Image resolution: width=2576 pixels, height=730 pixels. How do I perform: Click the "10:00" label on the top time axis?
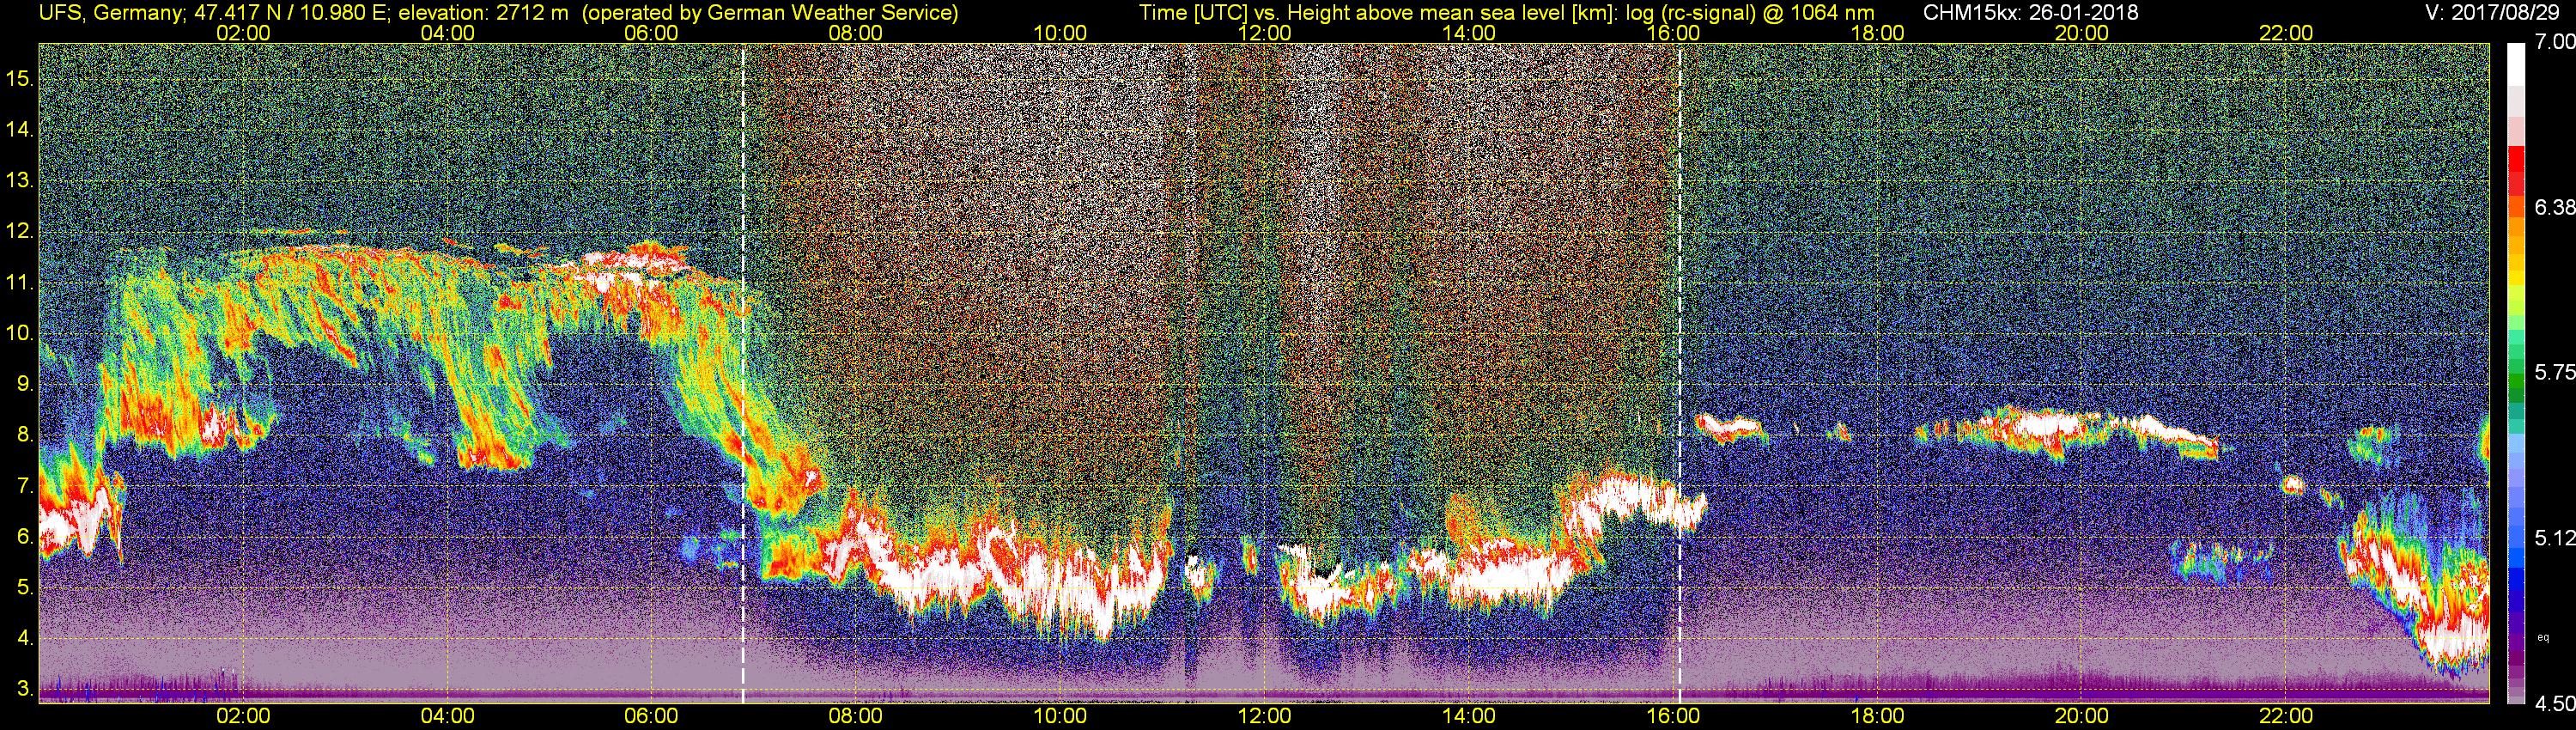(1060, 33)
